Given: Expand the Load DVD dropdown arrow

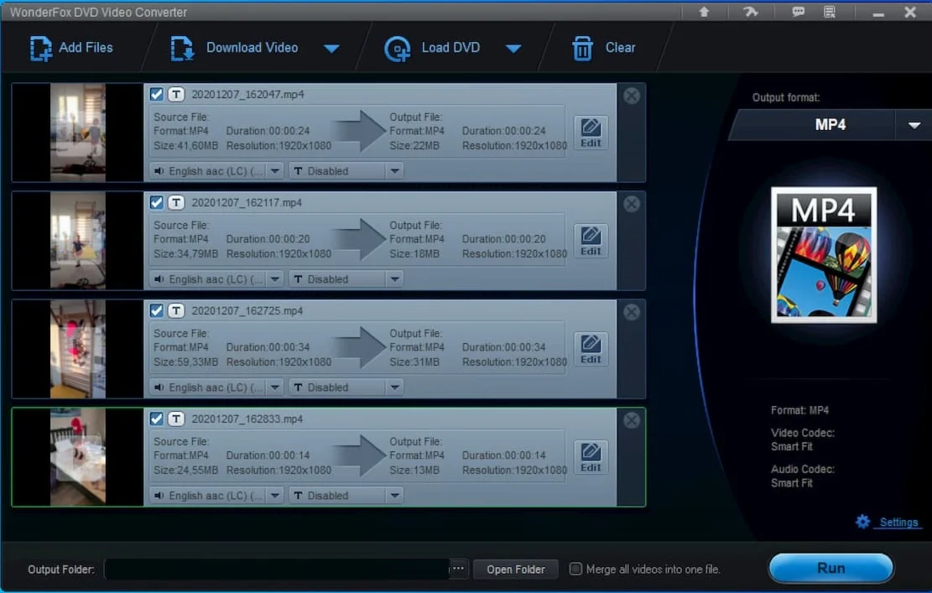Looking at the screenshot, I should pos(513,48).
